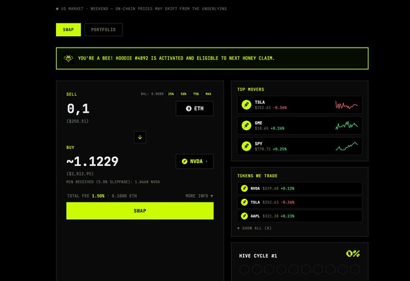Image resolution: width=410 pixels, height=281 pixels.
Task: Click the Total Fee 1.50% value
Action: coord(98,196)
